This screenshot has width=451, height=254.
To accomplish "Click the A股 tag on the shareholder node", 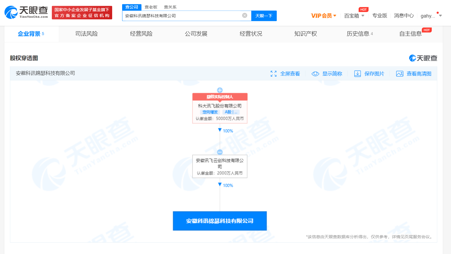I will click(231, 112).
